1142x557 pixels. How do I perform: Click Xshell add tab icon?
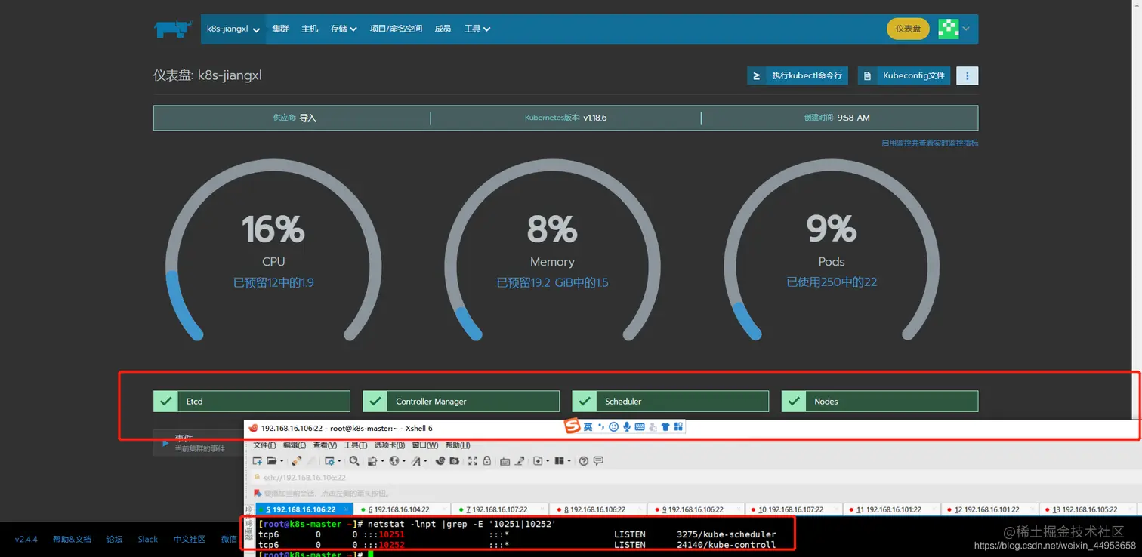pyautogui.click(x=538, y=460)
